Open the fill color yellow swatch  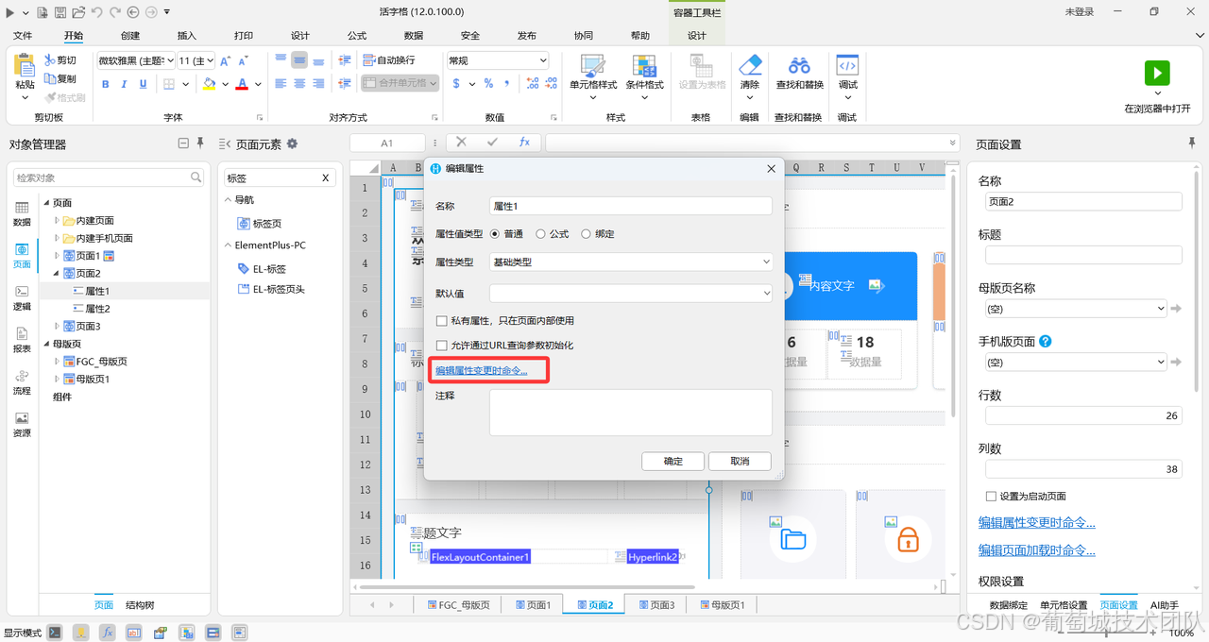tap(210, 84)
